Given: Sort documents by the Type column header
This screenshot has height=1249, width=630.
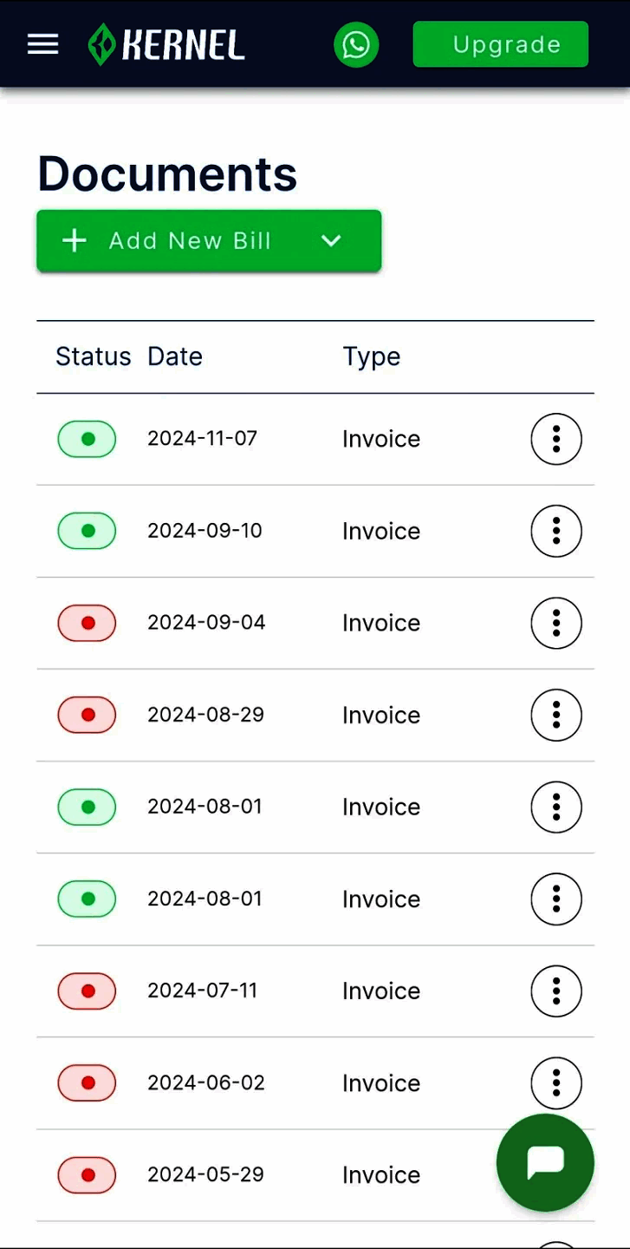Looking at the screenshot, I should (x=372, y=356).
